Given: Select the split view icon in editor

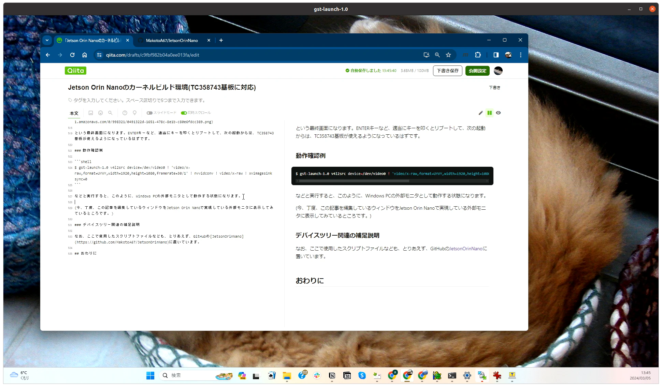Looking at the screenshot, I should [x=489, y=113].
